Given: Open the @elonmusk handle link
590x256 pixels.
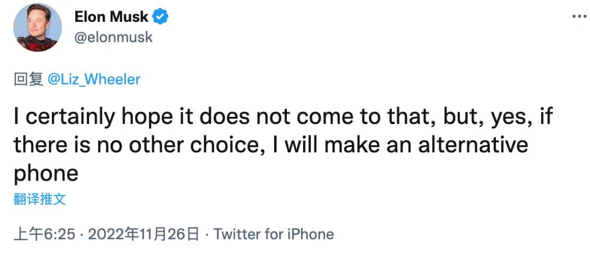Looking at the screenshot, I should 114,37.
